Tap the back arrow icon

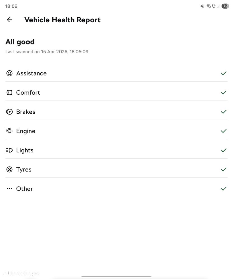click(x=10, y=20)
